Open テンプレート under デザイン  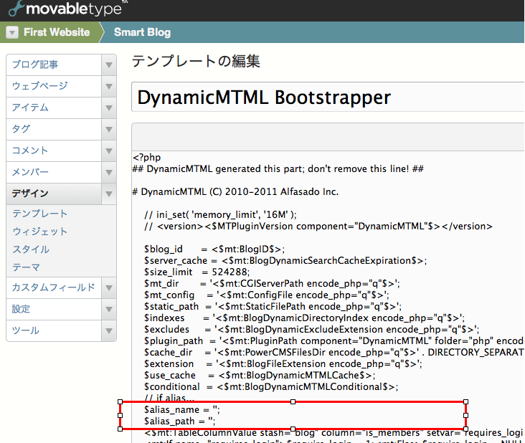click(40, 214)
